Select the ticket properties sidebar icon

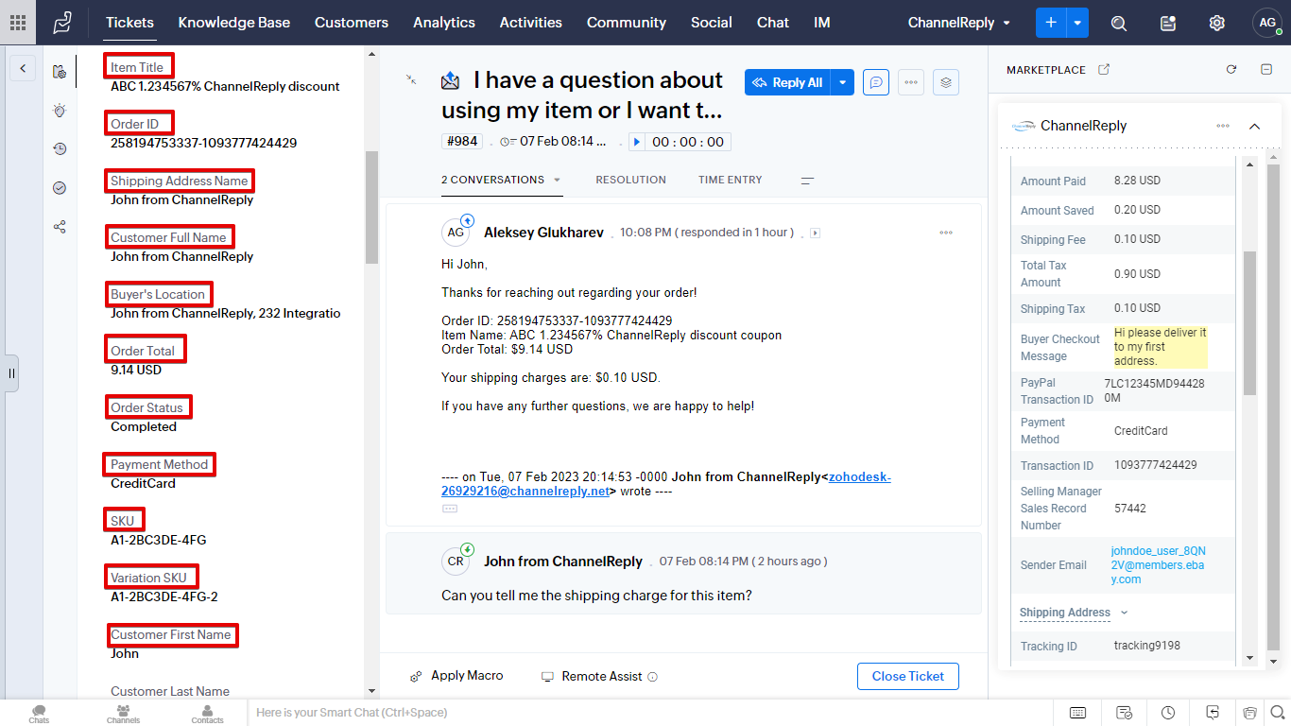(60, 71)
